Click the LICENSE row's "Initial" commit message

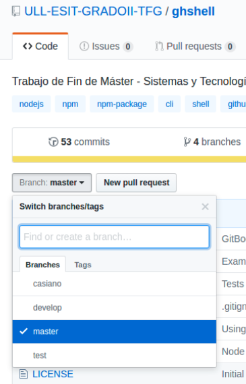point(233,374)
